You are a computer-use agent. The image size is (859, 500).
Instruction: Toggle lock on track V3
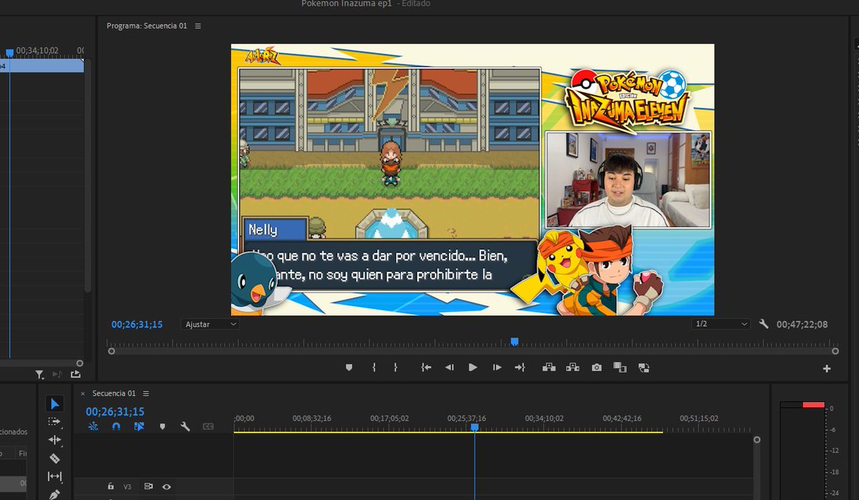point(110,486)
